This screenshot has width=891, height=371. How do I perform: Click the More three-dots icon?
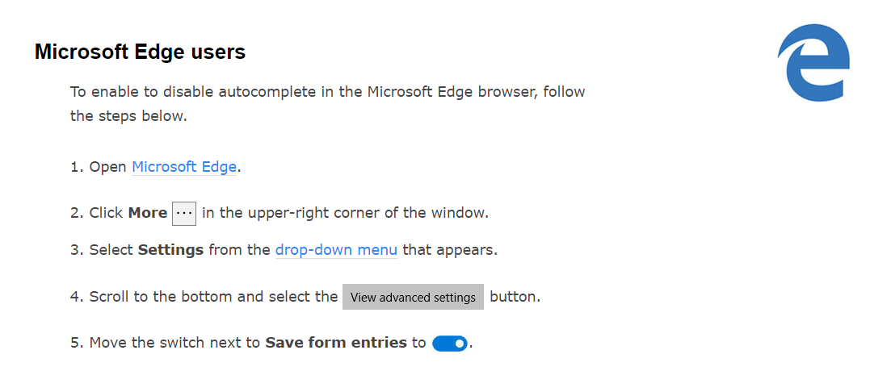point(184,214)
